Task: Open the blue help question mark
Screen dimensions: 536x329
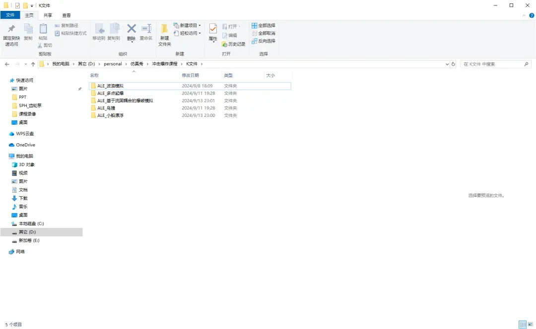Action: (x=532, y=15)
